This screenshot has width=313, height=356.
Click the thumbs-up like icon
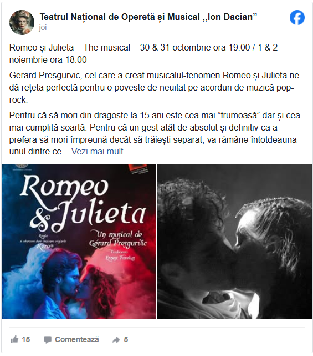pyautogui.click(x=14, y=339)
